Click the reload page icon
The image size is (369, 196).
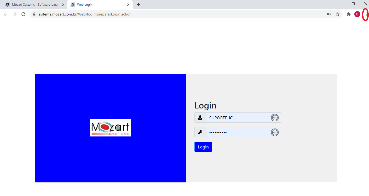23,14
